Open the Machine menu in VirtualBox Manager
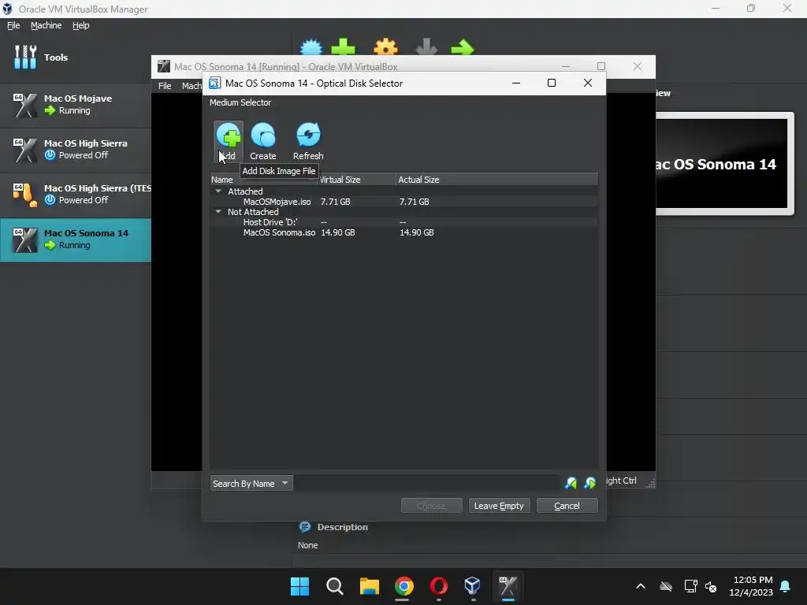The height and width of the screenshot is (605, 807). tap(46, 25)
